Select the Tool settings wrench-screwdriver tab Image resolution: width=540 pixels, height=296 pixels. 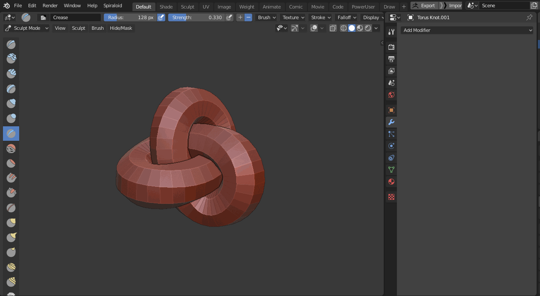(391, 32)
